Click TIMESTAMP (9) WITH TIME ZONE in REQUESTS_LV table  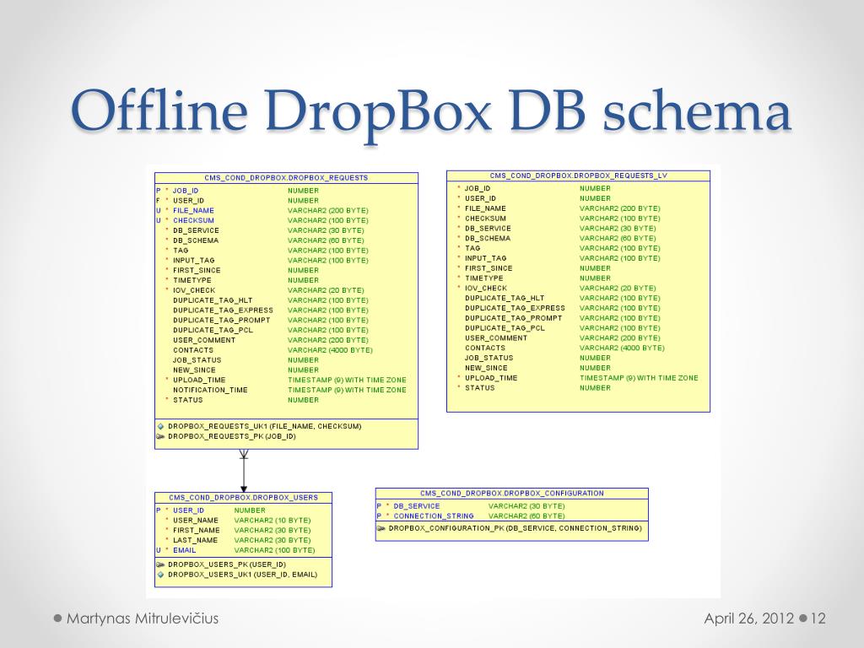(639, 378)
